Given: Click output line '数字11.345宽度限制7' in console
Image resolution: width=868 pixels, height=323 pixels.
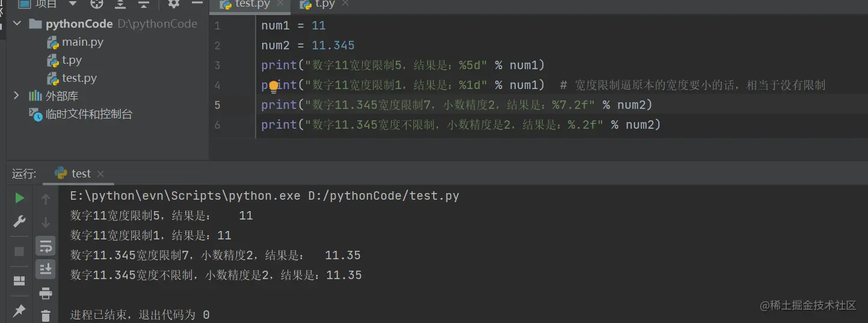Looking at the screenshot, I should (215, 256).
